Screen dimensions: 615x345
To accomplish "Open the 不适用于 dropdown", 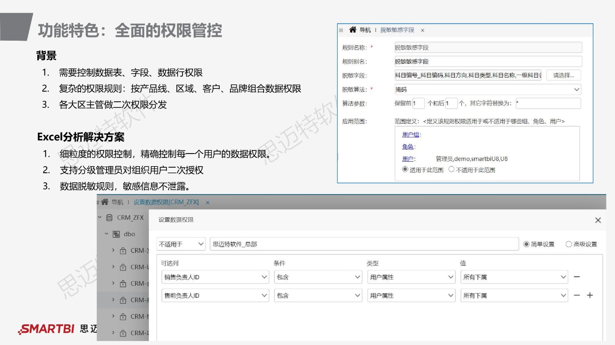I will pyautogui.click(x=181, y=244).
